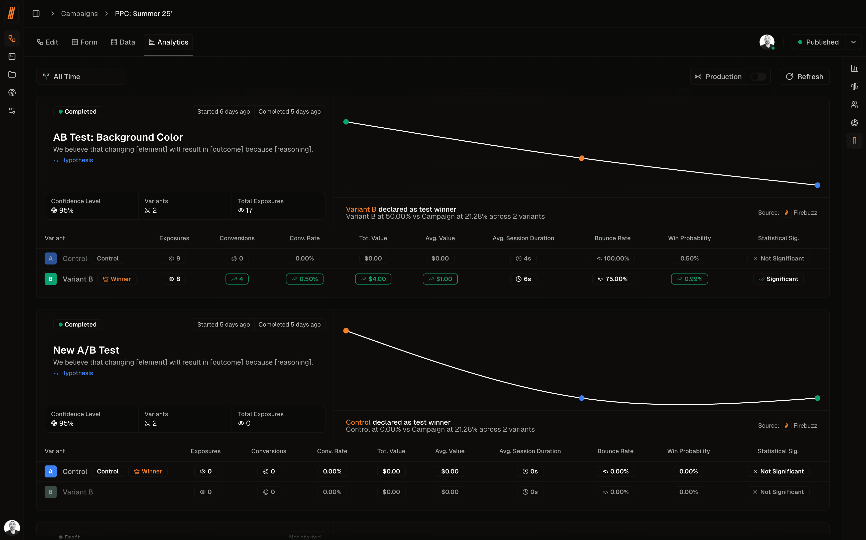Go to Campaigns breadcrumb link
The image size is (866, 540).
point(79,14)
